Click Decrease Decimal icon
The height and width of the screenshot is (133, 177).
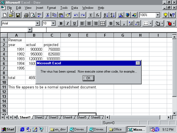(137, 23)
